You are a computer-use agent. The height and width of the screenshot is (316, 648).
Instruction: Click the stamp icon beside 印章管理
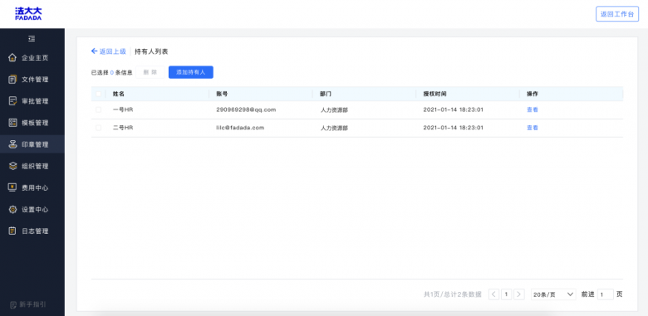point(12,144)
